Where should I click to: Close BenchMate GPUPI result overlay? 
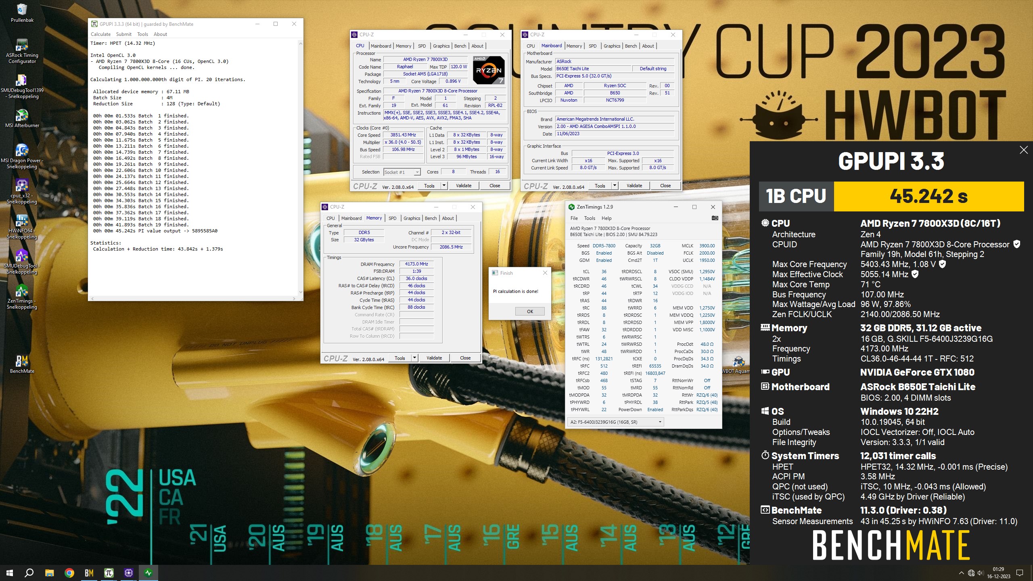coord(1024,150)
